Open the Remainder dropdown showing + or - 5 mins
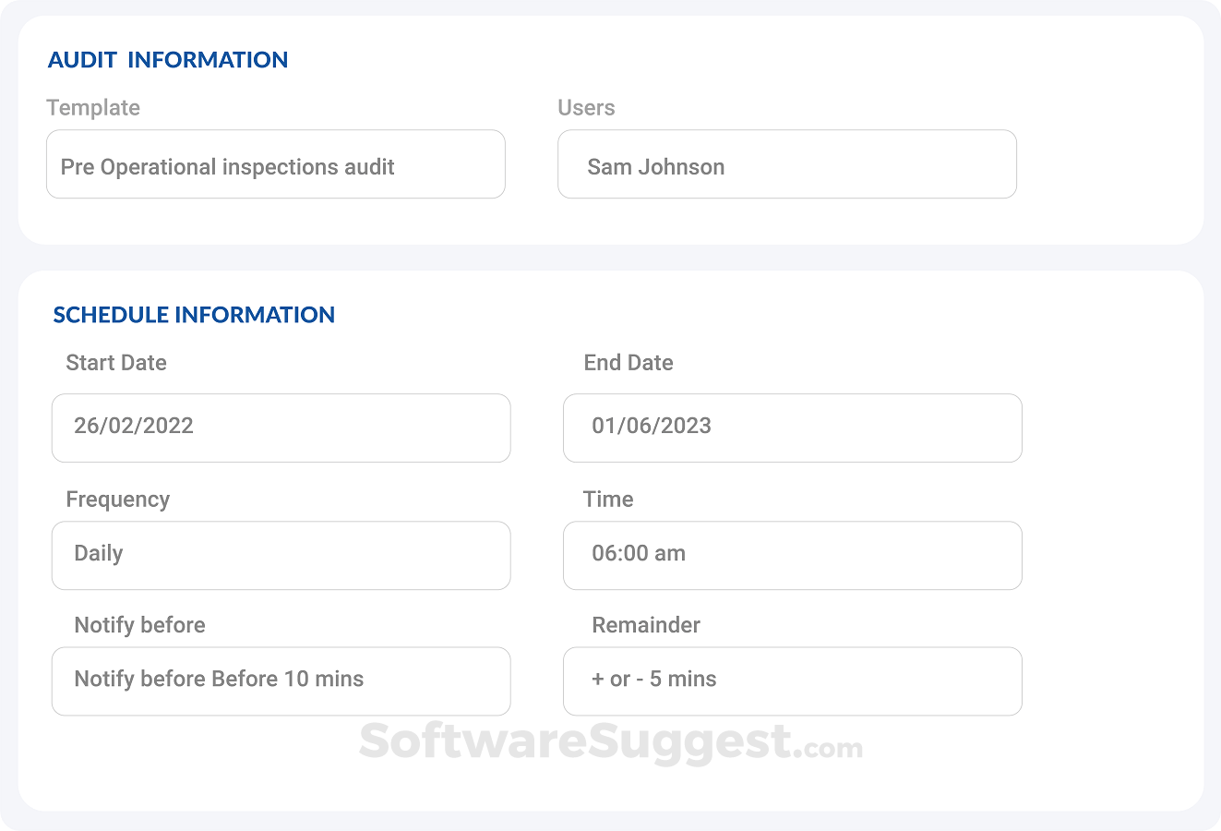This screenshot has height=831, width=1221. point(792,680)
